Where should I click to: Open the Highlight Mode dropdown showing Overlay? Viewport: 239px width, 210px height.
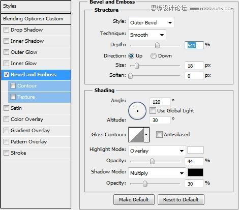[157, 151]
